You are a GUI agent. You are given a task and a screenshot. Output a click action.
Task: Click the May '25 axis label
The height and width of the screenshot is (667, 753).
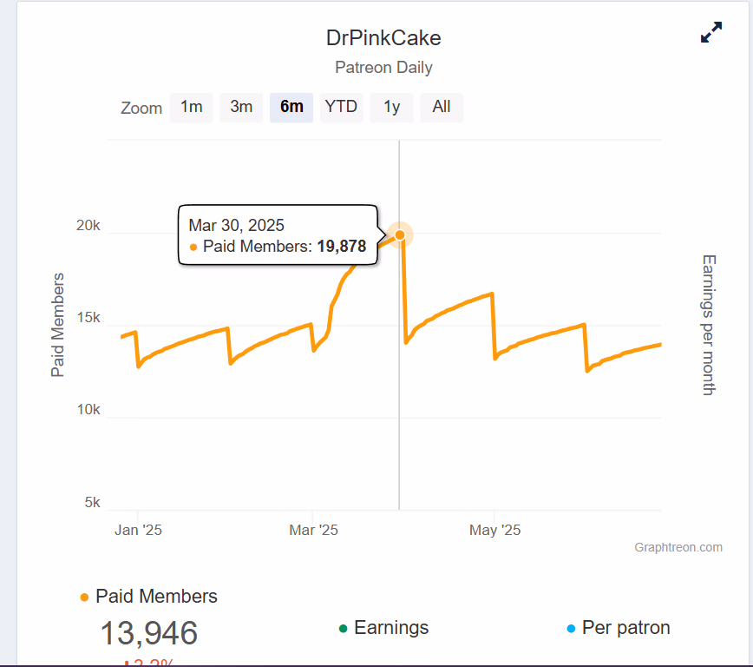tap(494, 530)
